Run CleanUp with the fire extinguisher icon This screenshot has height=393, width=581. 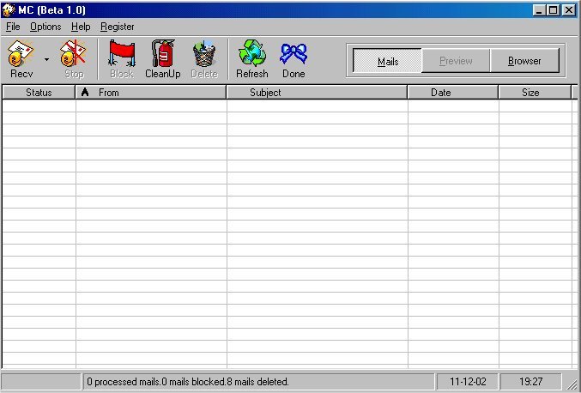click(x=163, y=54)
